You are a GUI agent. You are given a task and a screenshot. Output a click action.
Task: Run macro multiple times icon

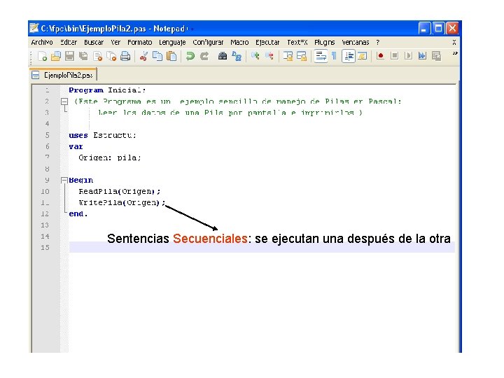[422, 56]
